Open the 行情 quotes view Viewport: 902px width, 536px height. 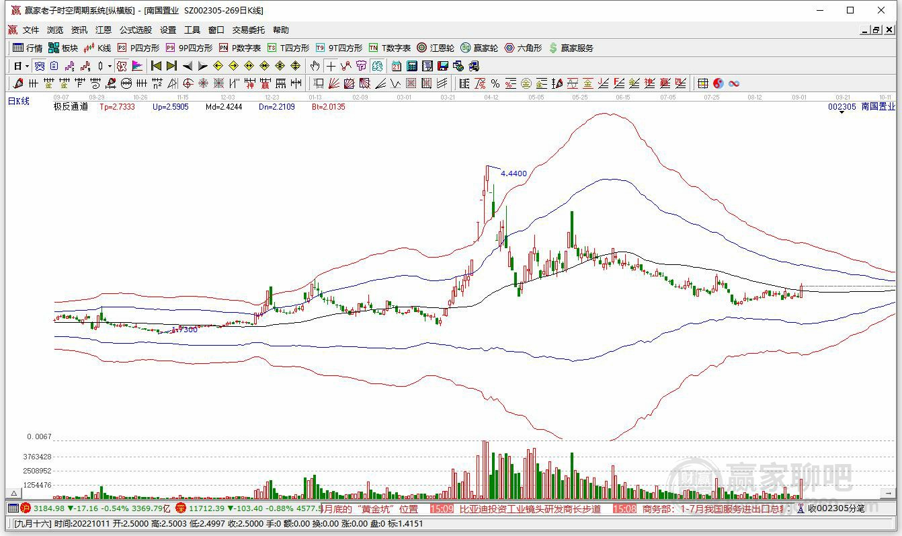[28, 48]
